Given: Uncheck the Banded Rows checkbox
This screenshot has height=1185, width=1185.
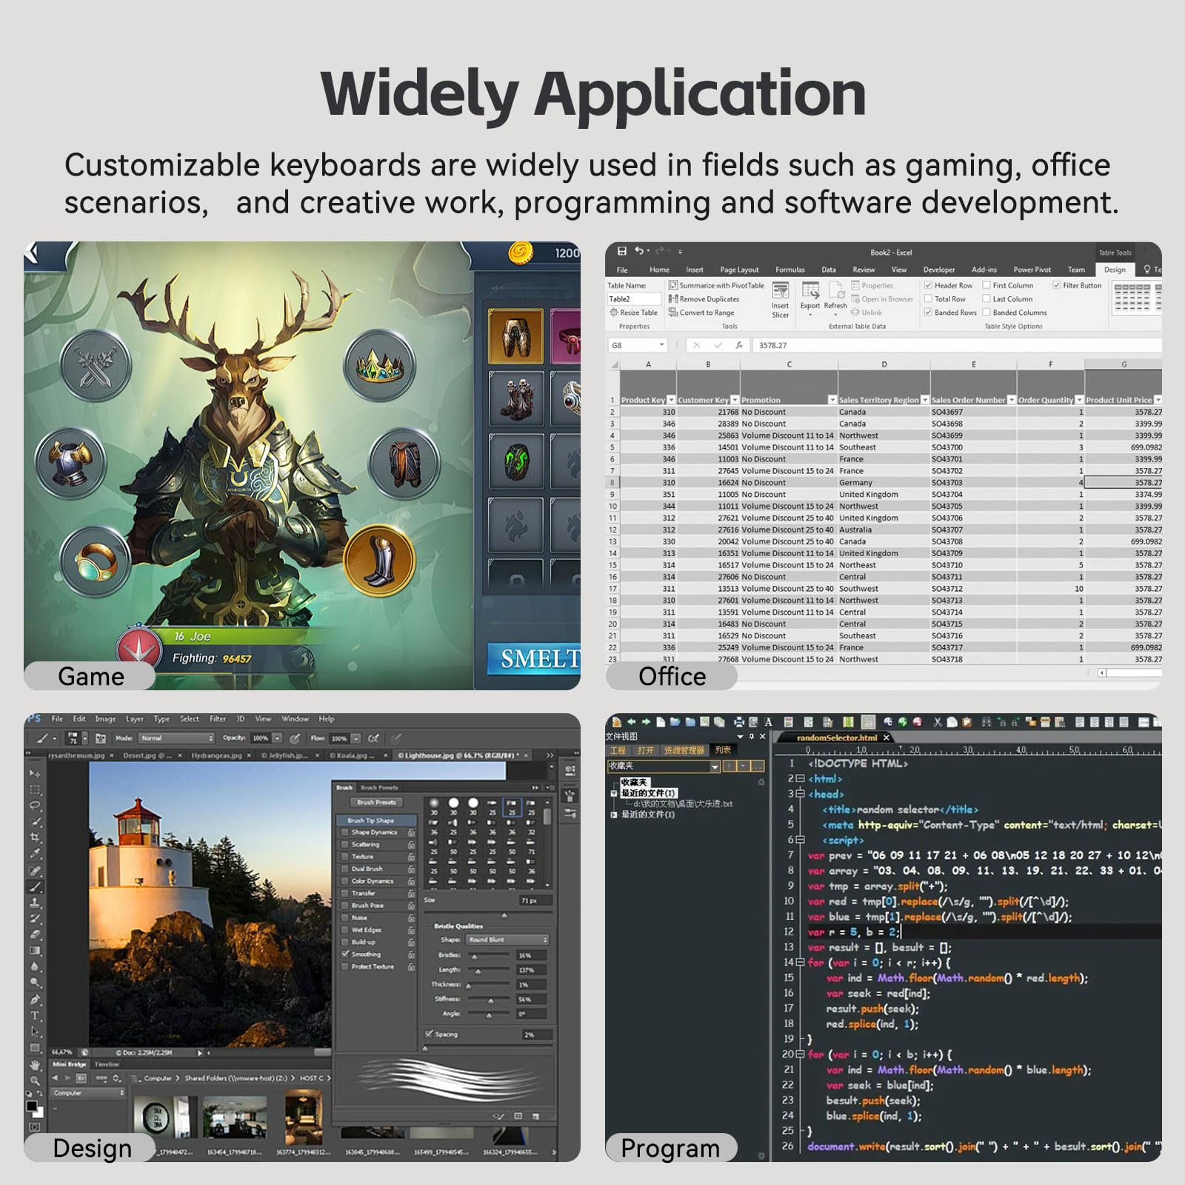Looking at the screenshot, I should [928, 313].
